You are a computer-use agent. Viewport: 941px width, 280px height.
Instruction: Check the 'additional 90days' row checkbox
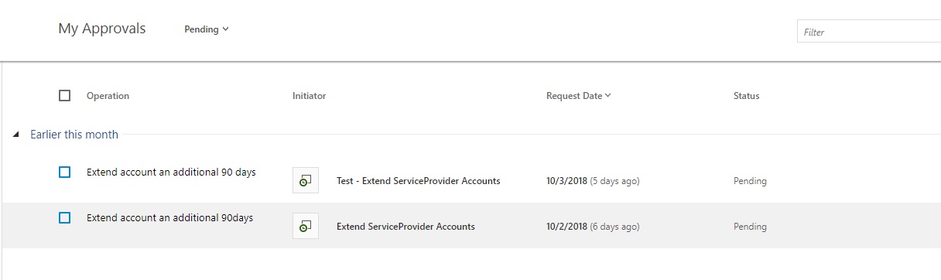[65, 218]
